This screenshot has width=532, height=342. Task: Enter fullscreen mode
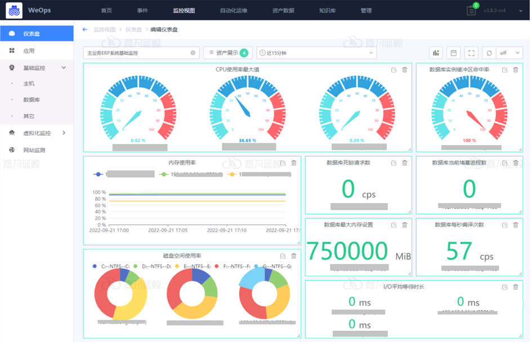click(x=471, y=53)
